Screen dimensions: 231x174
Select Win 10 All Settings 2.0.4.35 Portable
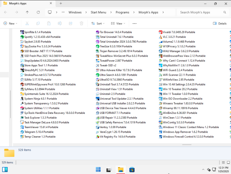182,84
